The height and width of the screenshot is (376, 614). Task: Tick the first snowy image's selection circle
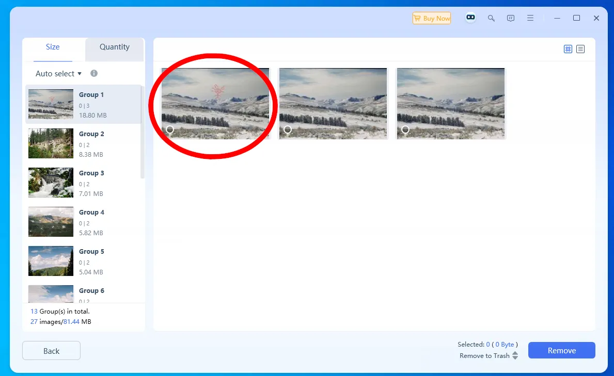click(x=170, y=129)
